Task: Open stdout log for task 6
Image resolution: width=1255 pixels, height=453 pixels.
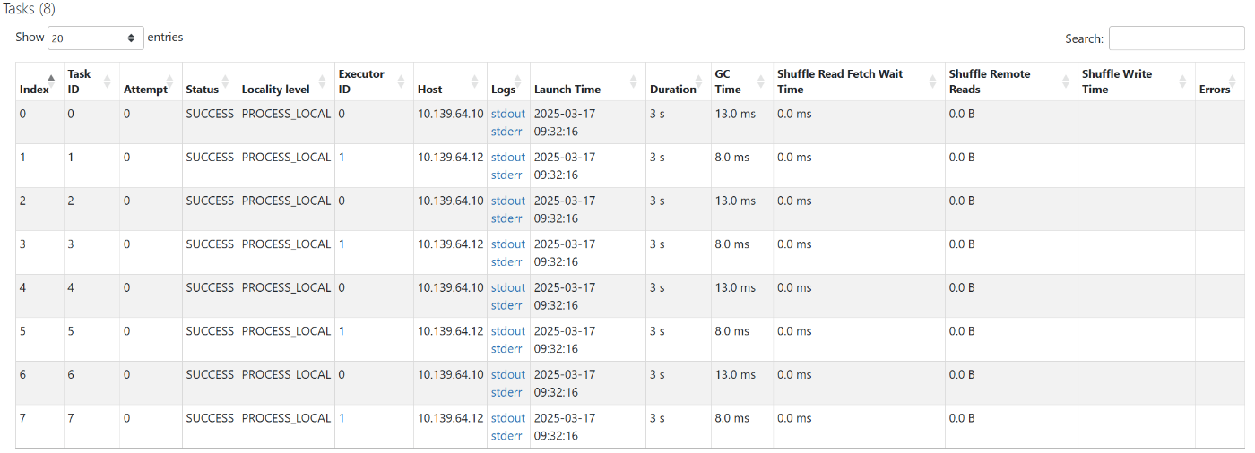Action: click(x=508, y=374)
